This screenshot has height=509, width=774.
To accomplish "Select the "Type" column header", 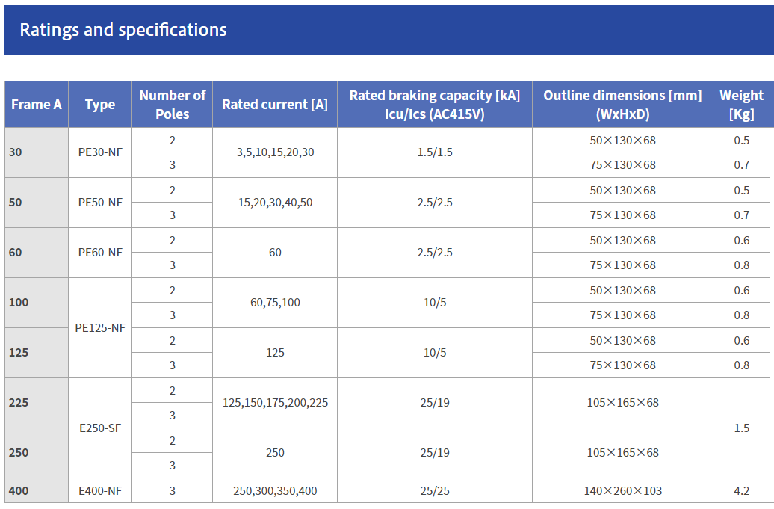I will pos(100,105).
